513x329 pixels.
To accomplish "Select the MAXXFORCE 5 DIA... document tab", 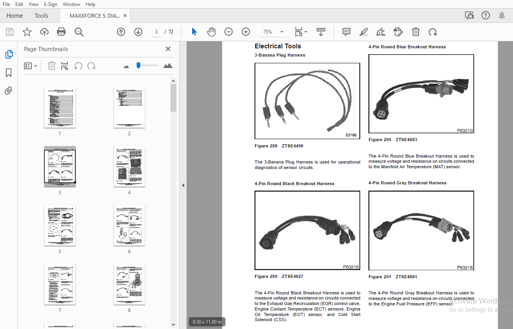I will tap(95, 16).
